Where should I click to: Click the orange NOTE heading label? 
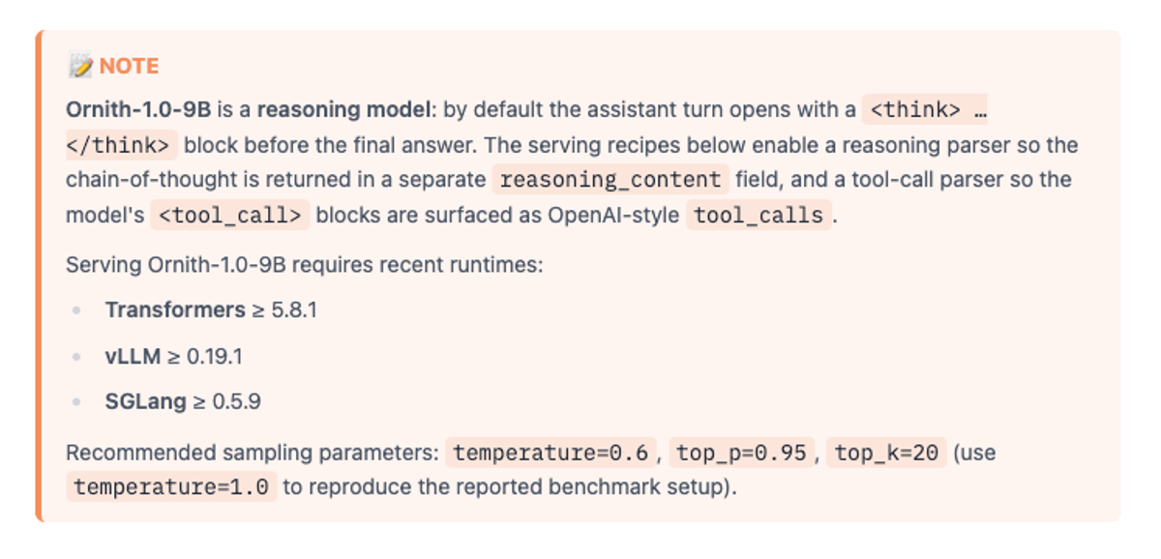coord(129,66)
